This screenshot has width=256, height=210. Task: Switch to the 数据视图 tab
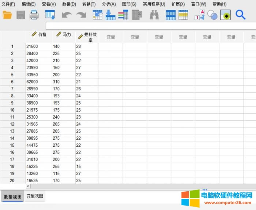[x=12, y=196]
